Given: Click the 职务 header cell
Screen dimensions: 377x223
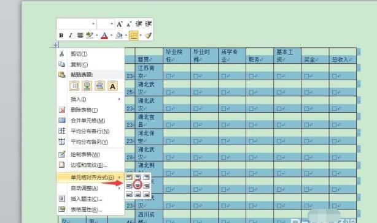Looking at the screenshot, I should pos(260,56).
